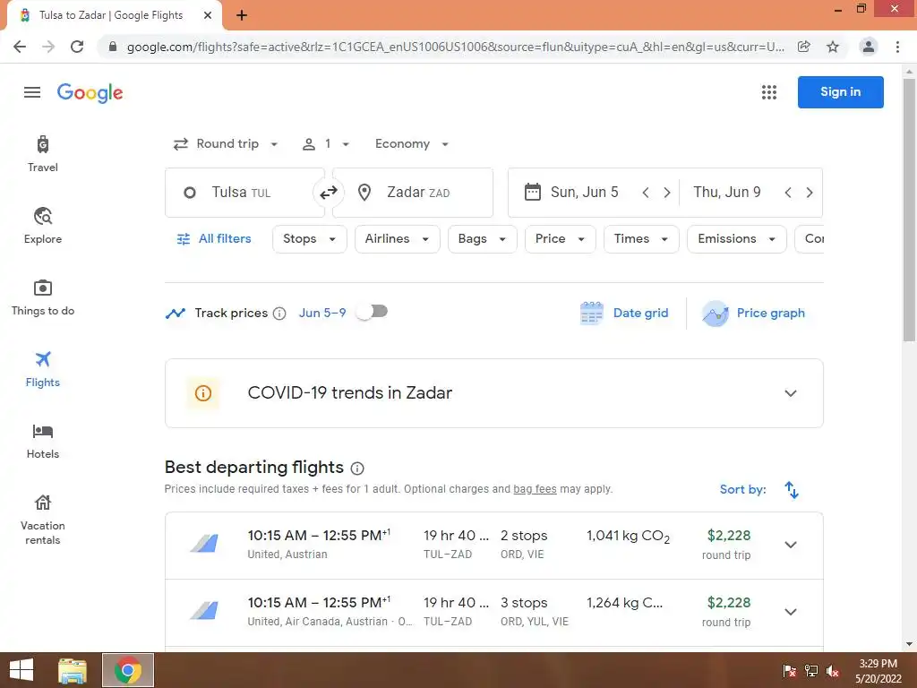The width and height of the screenshot is (917, 688).
Task: Click the Chrome icon in the taskbar
Action: pyautogui.click(x=128, y=670)
